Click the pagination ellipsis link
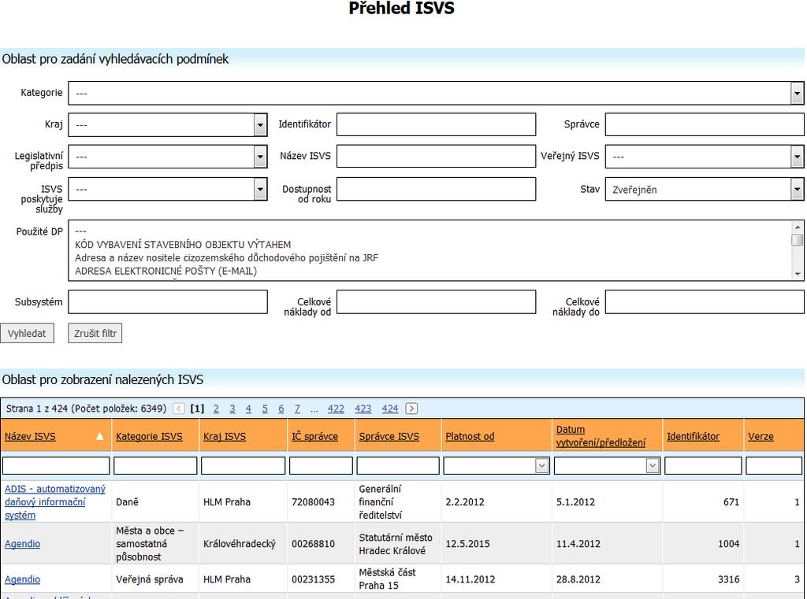The image size is (807, 599). [314, 409]
